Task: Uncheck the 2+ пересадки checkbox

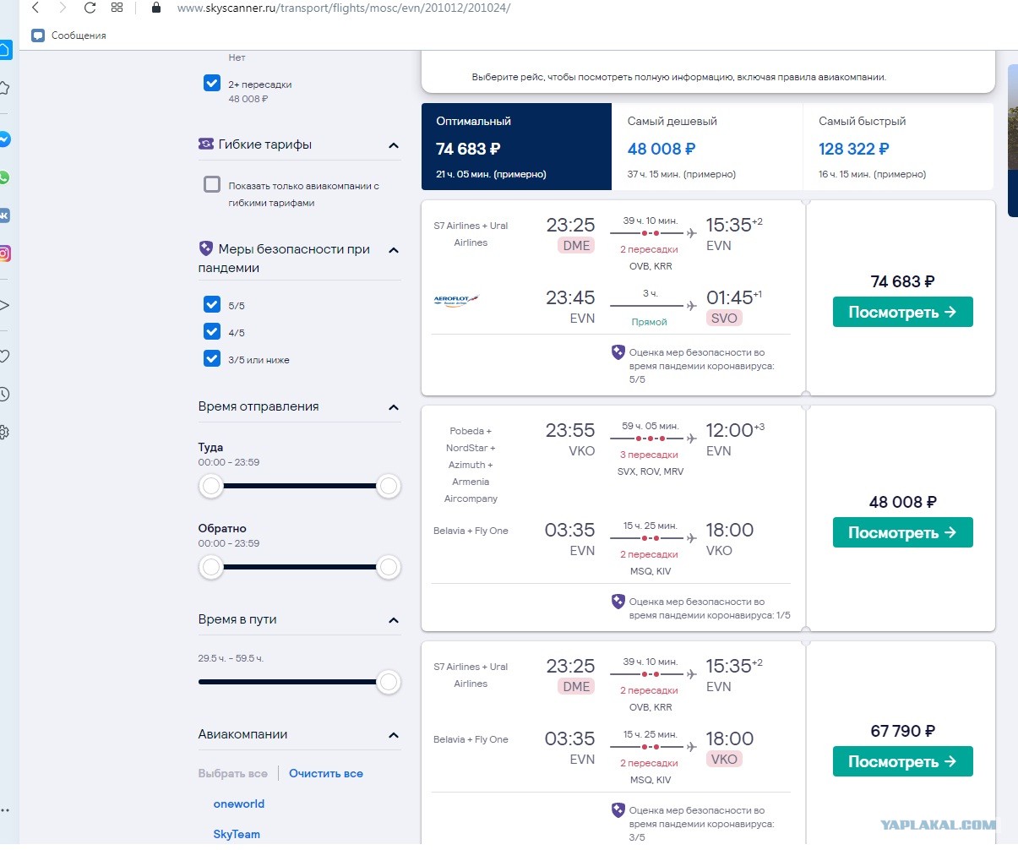Action: [212, 84]
